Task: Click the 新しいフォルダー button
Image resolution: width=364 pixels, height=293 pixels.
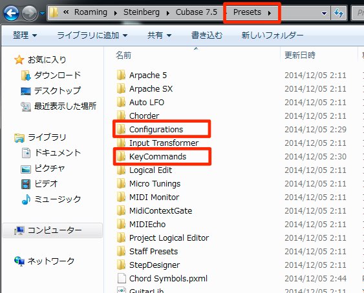Action: [x=272, y=35]
